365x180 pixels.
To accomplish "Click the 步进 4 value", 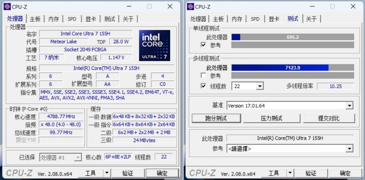I will 163,76.
